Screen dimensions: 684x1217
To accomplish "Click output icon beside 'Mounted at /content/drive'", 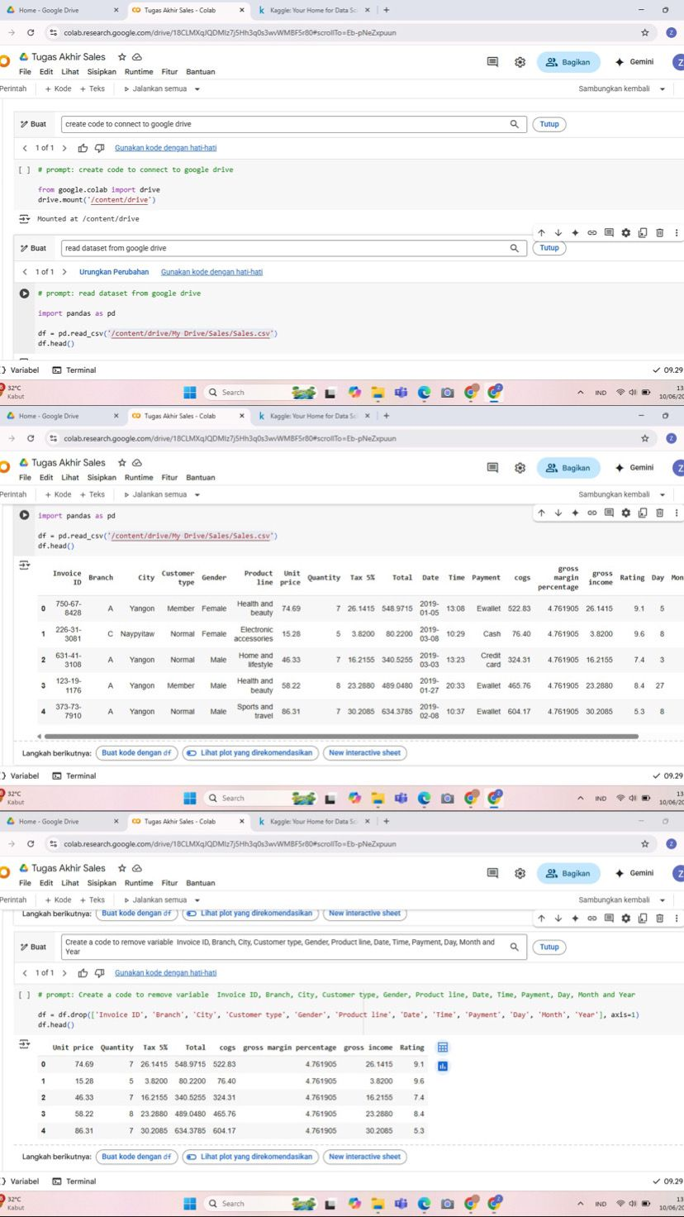I will pos(25,219).
